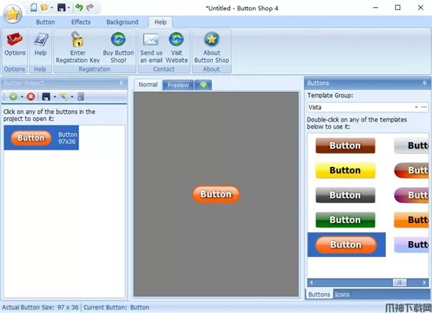Screen dimensions: 432x313
Task: Select the orange square Button template
Action: 411,219
